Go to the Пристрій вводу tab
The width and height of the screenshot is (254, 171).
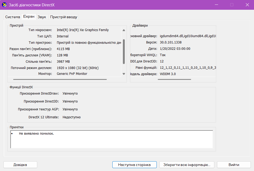[x=64, y=17]
